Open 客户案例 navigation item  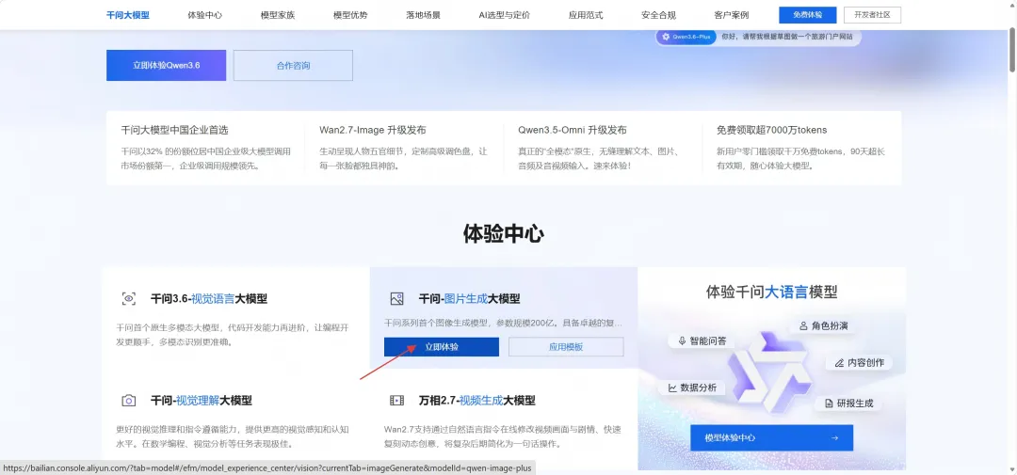[731, 15]
